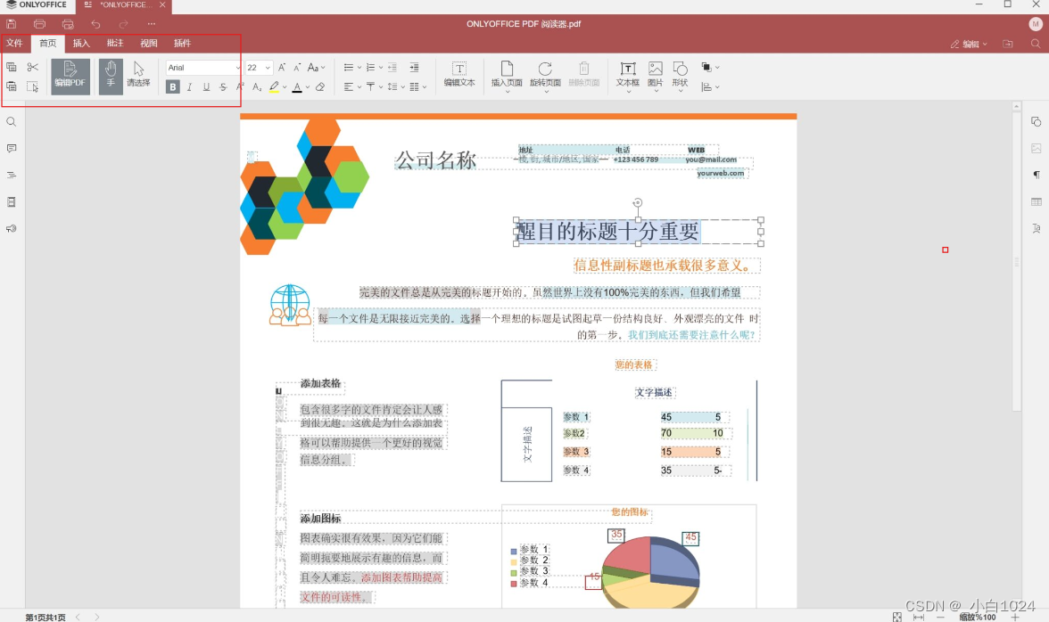Open the line spacing dropdown

[x=396, y=86]
